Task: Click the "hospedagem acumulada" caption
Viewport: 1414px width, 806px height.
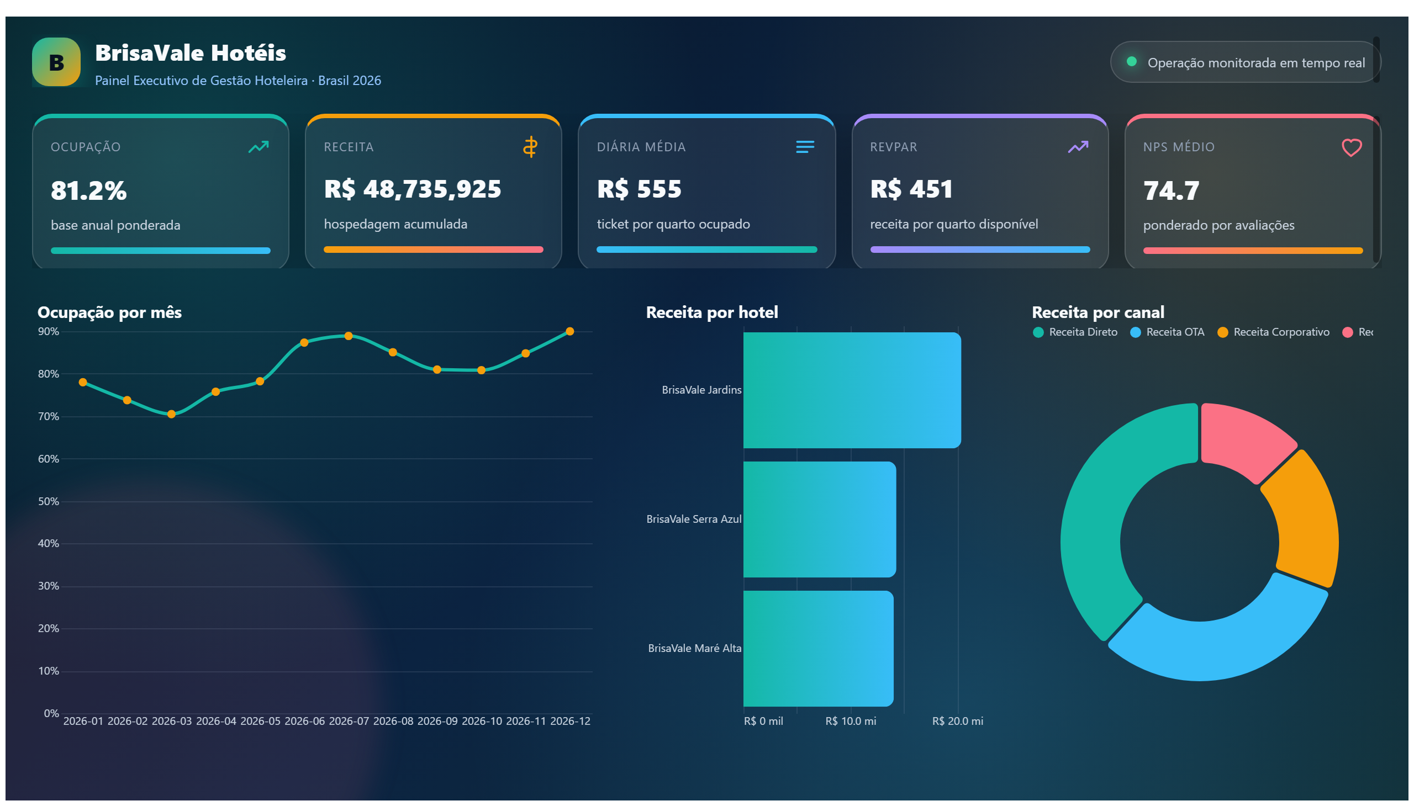Action: pyautogui.click(x=395, y=224)
